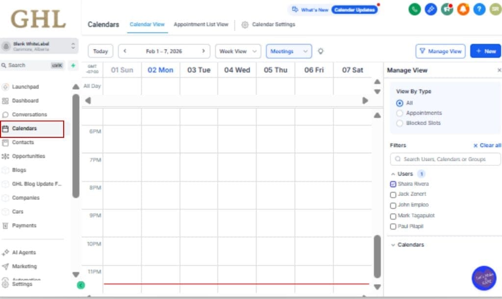Select the All radio button
This screenshot has height=299, width=502.
(x=400, y=103)
